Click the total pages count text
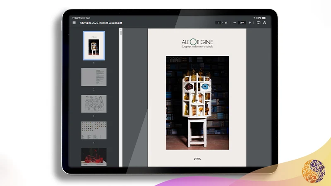 click(225, 23)
